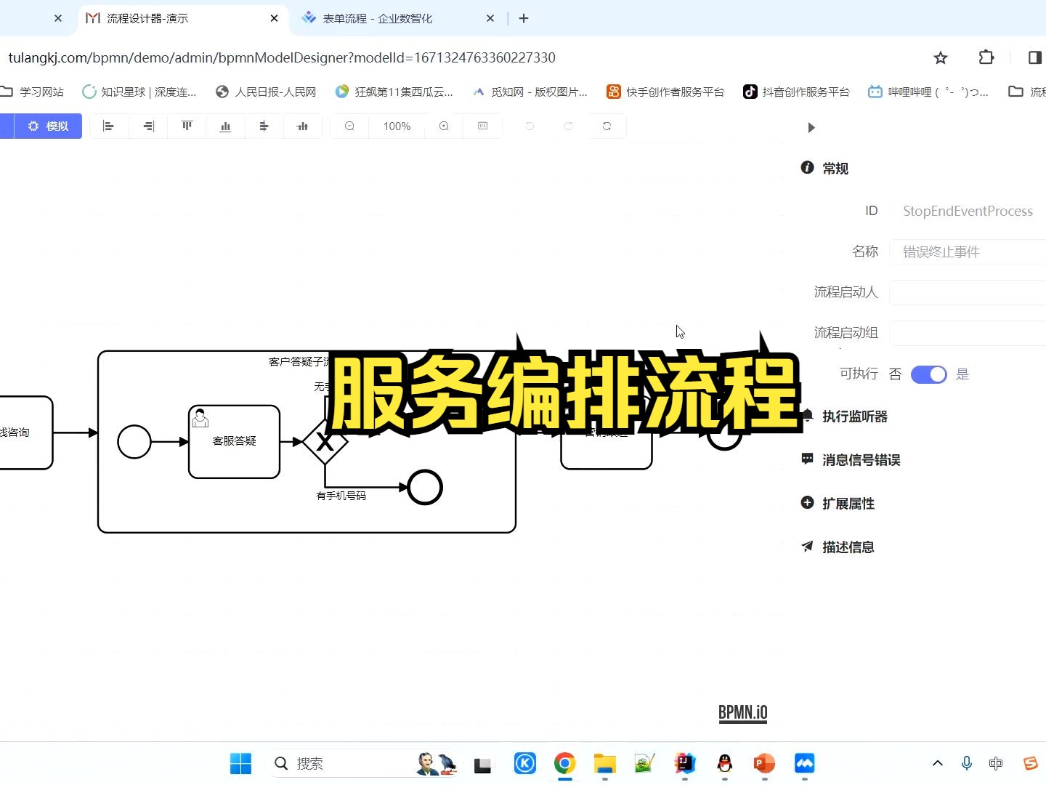Select the end event below the gateway

point(425,487)
